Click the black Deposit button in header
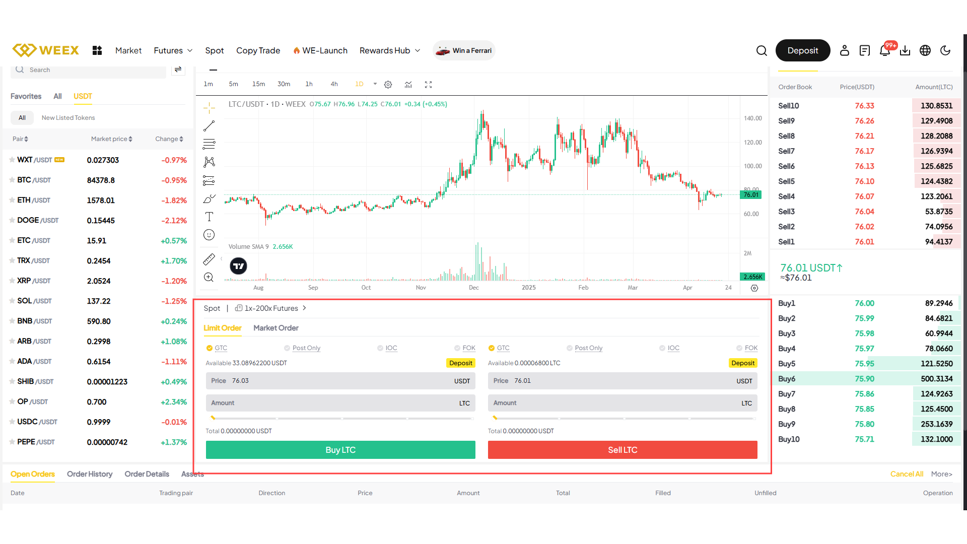 pyautogui.click(x=803, y=50)
